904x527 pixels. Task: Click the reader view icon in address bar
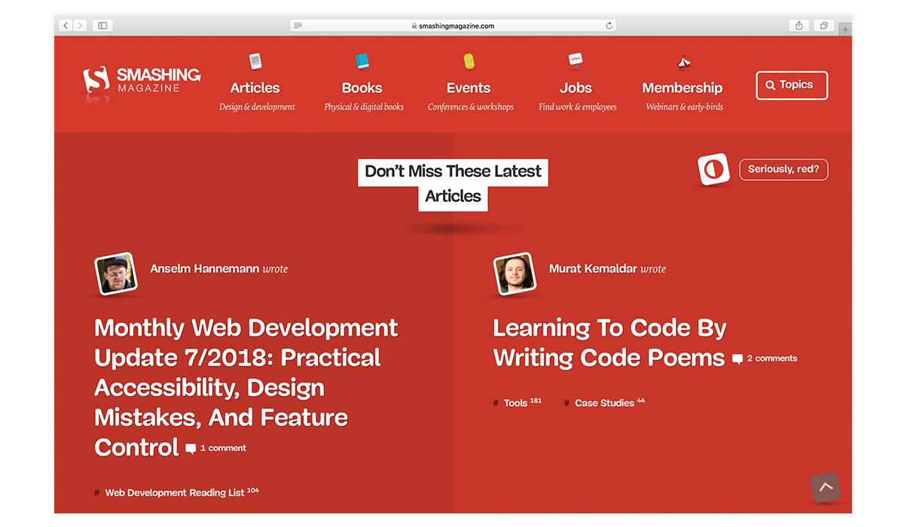(298, 26)
